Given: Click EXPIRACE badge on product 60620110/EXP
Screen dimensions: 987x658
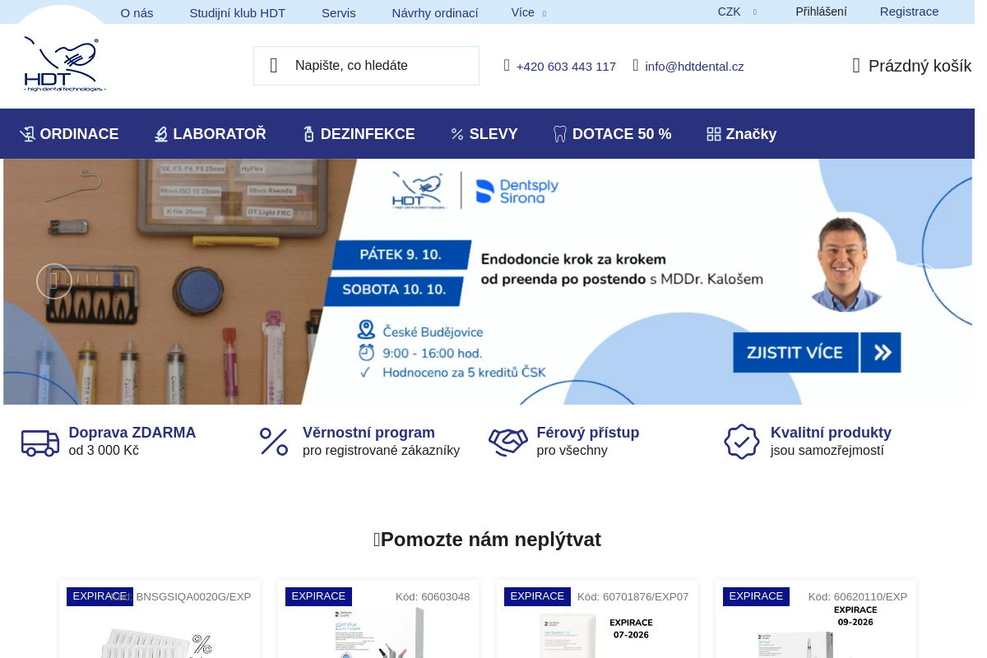Looking at the screenshot, I should pos(756,596).
